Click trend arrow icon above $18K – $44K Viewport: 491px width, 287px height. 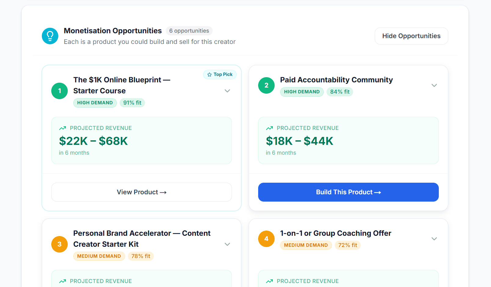[269, 128]
